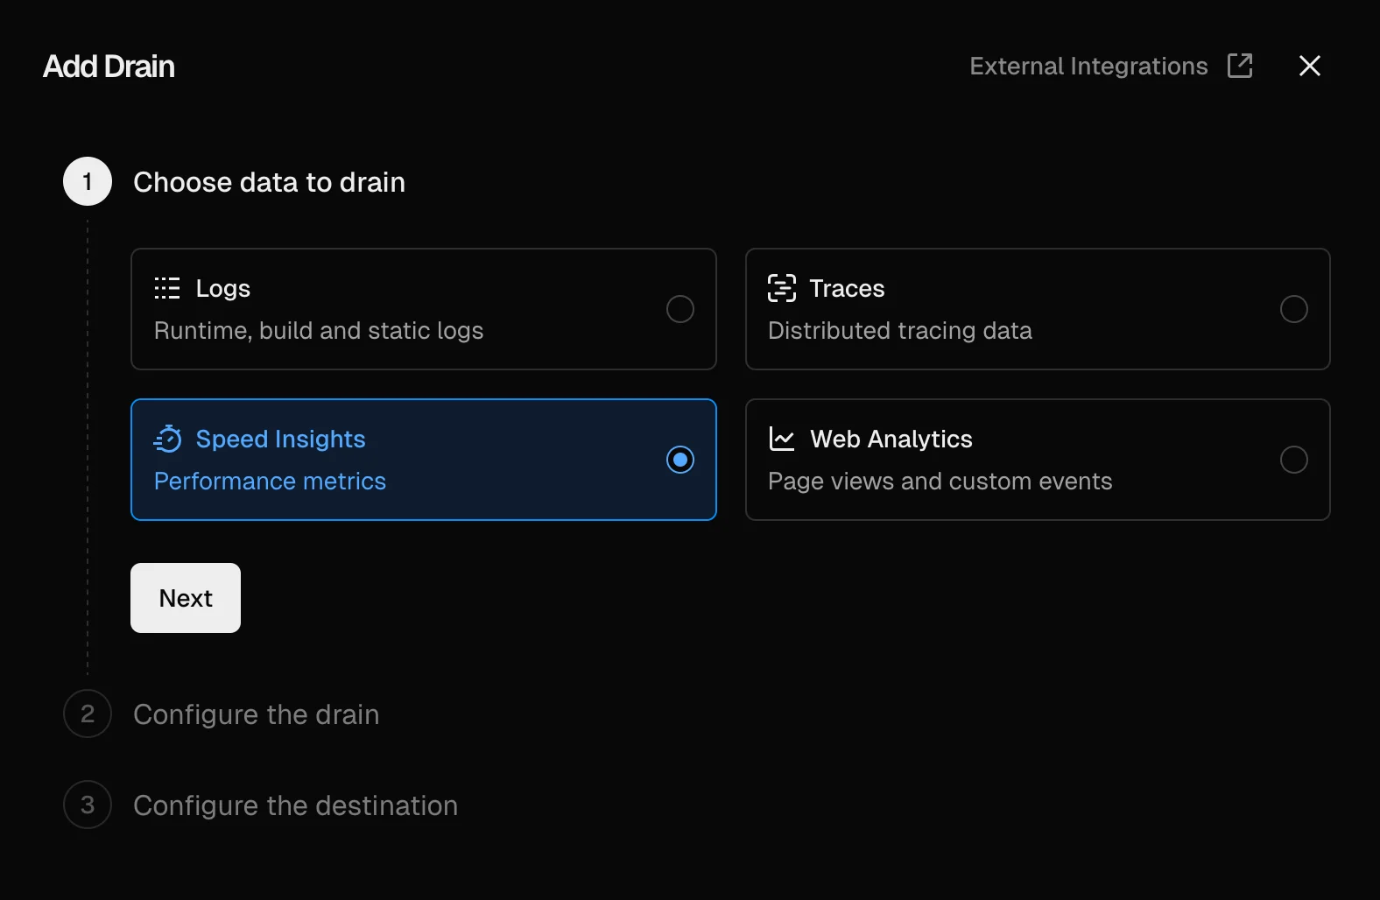
Task: Click step 3 number circle
Action: click(x=88, y=805)
